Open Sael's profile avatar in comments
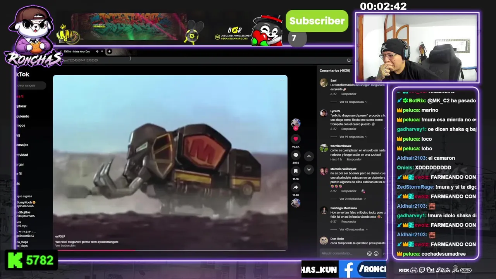Image resolution: width=496 pixels, height=279 pixels. click(x=324, y=82)
